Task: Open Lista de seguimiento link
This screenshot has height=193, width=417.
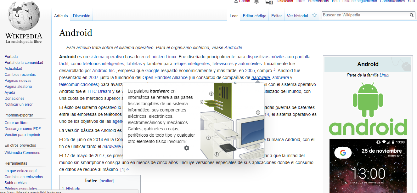Action: coord(360,1)
